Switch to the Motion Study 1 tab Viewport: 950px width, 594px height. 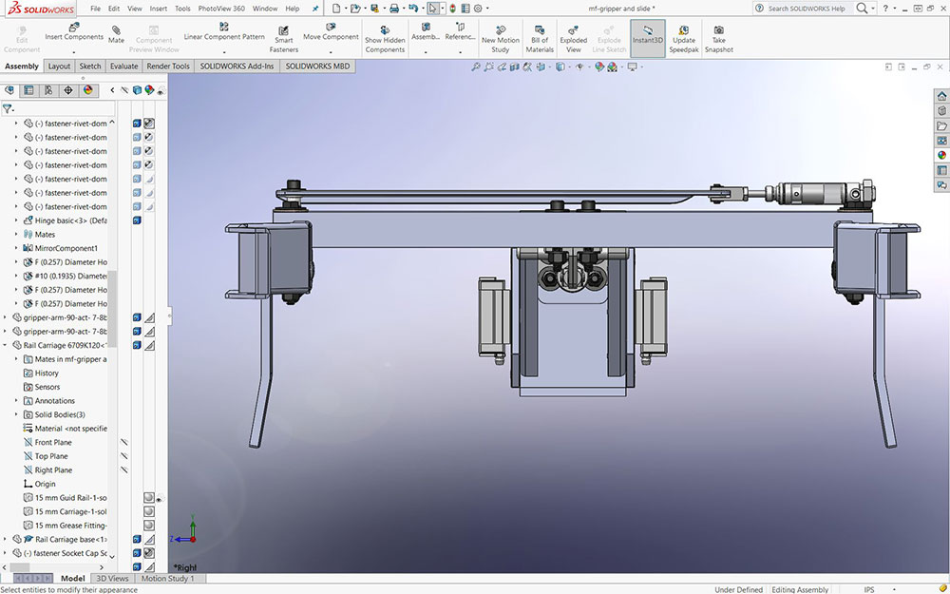[168, 579]
